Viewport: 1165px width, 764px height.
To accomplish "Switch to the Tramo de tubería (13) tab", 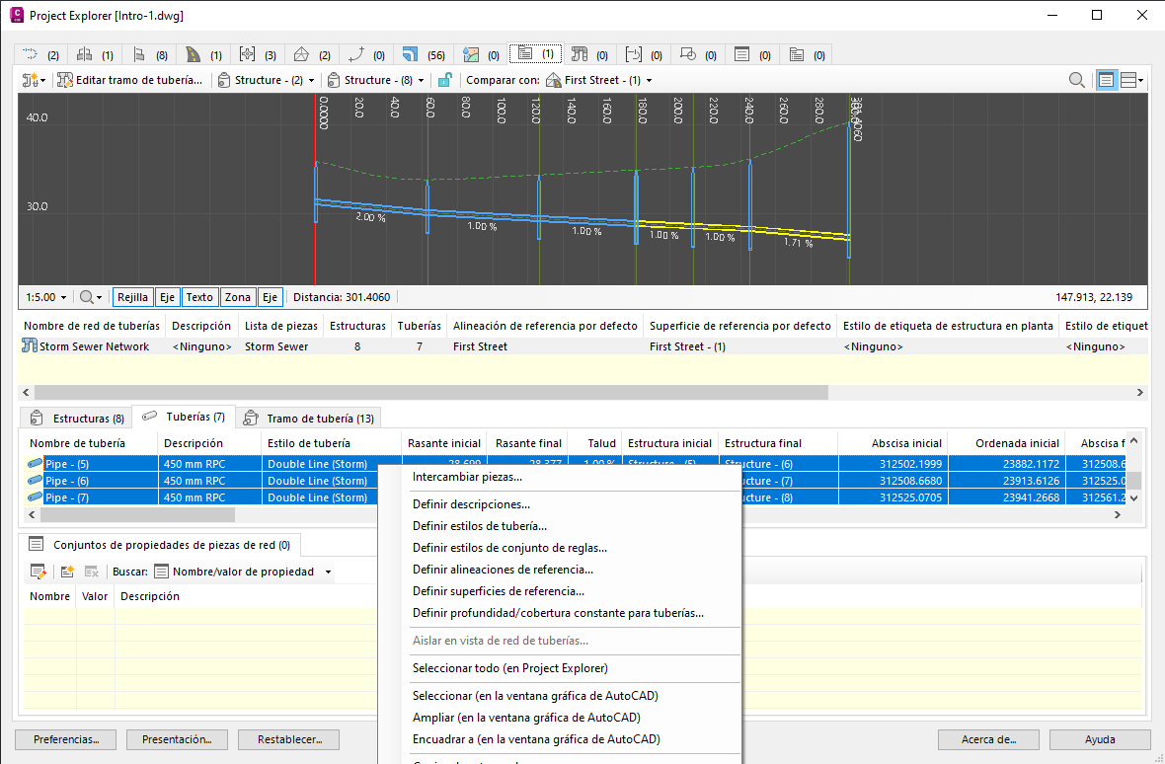I will (310, 418).
